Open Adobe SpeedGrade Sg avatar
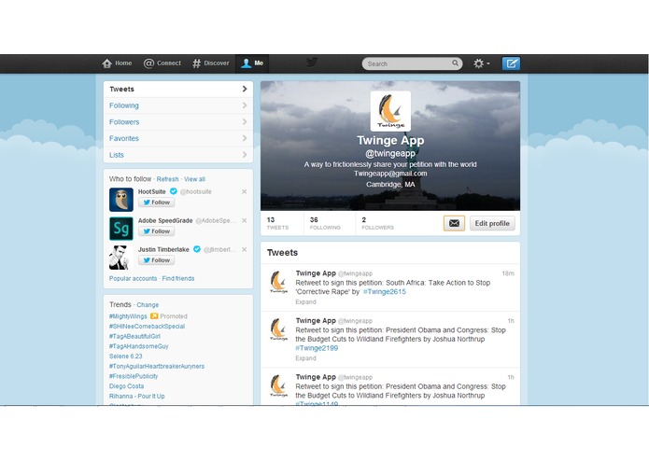Viewport: 649px width, 461px height. point(121,229)
